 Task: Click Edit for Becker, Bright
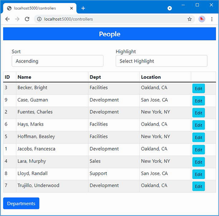click(x=199, y=88)
